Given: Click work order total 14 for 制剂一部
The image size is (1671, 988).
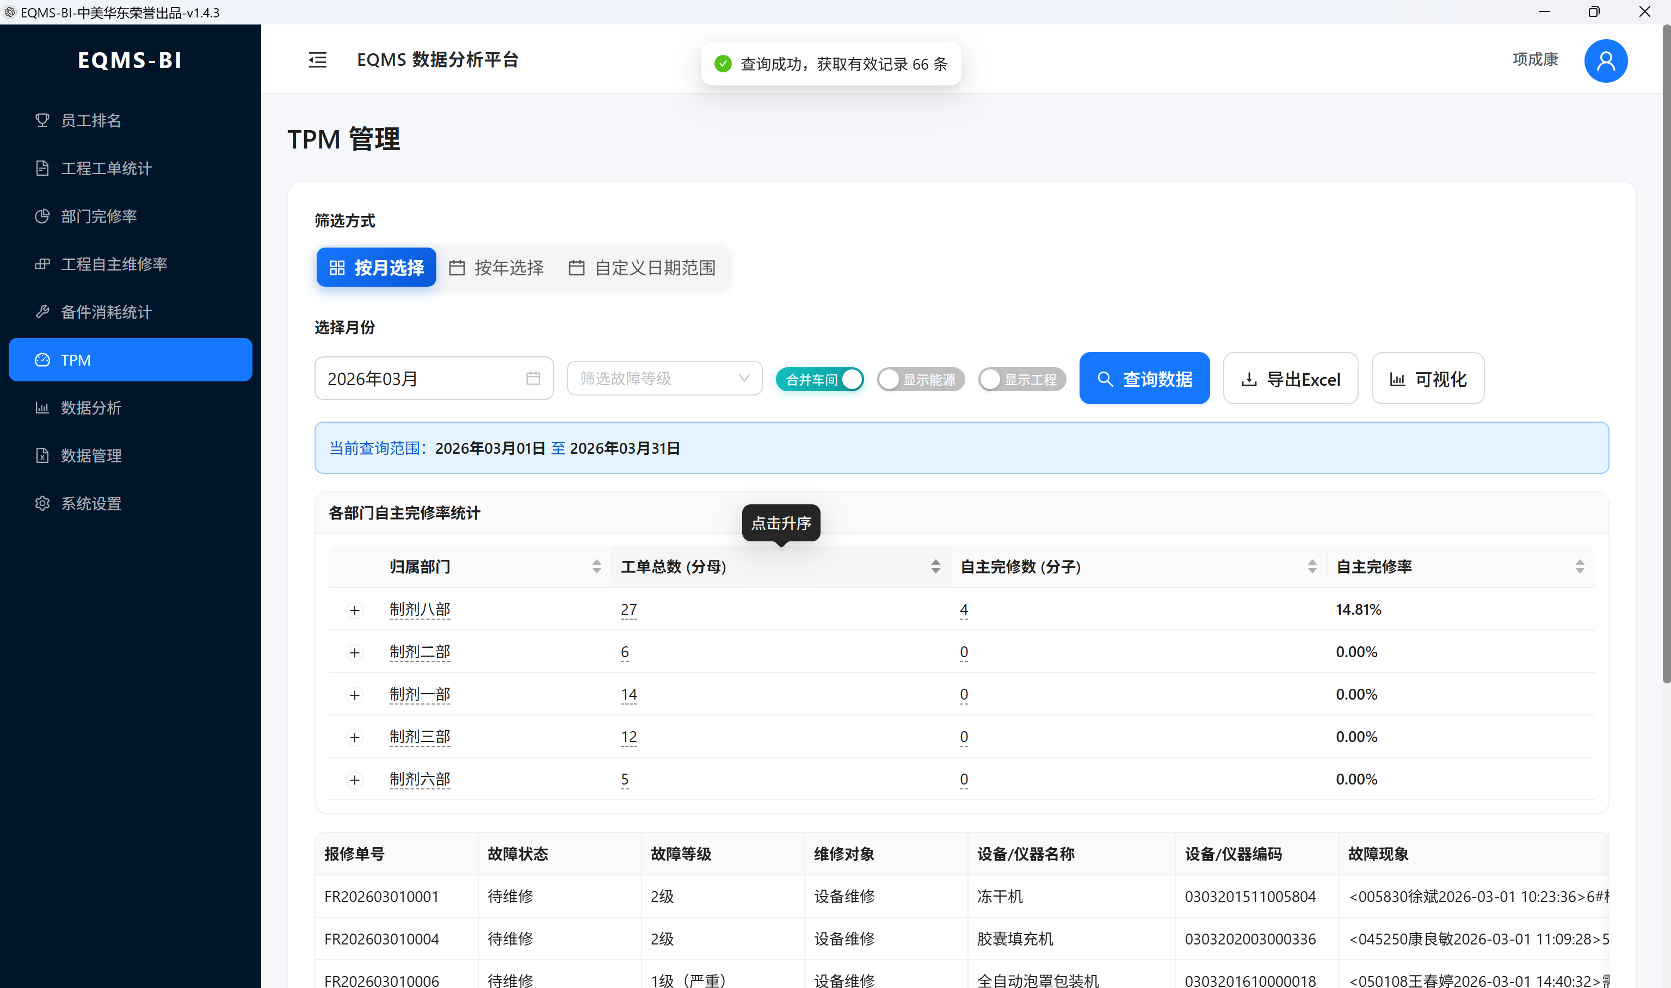Looking at the screenshot, I should 628,694.
